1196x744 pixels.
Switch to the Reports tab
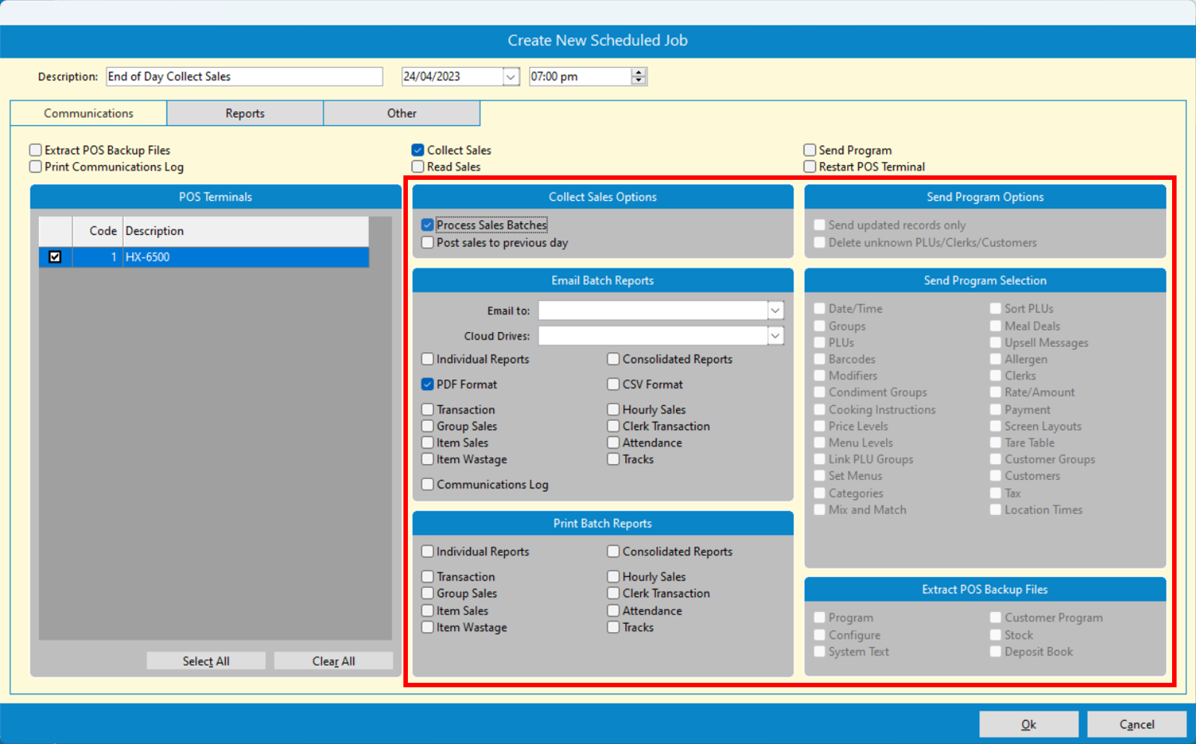245,113
